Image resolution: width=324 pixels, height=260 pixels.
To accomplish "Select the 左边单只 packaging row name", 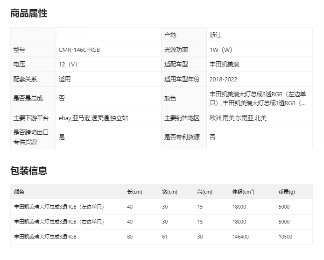I will click(x=59, y=207).
